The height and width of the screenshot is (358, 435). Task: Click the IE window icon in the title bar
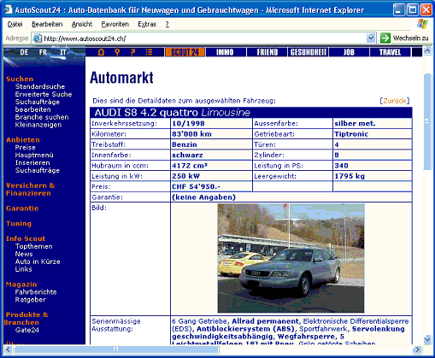click(8, 9)
